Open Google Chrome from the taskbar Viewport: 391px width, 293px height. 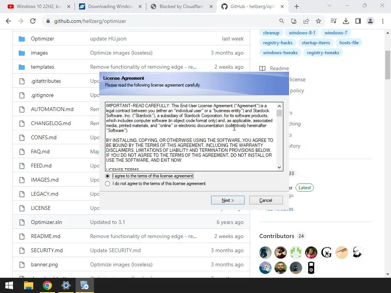[47, 285]
